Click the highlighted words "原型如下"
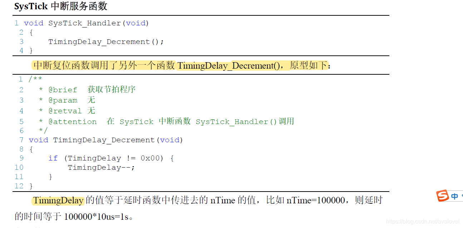 click(309, 65)
